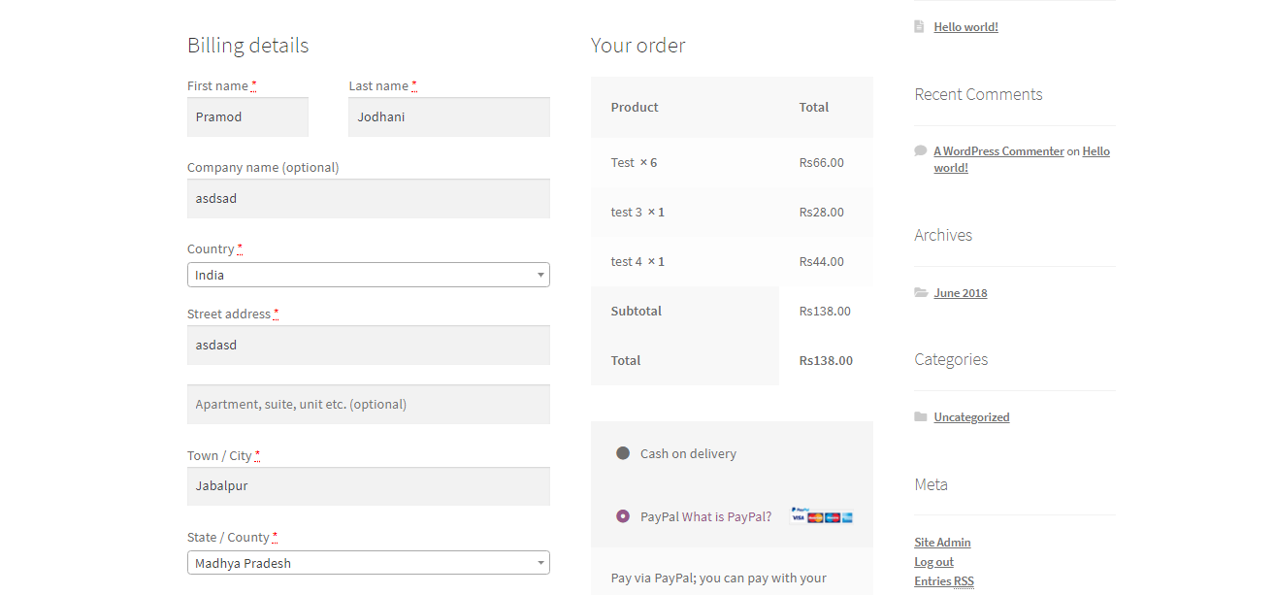1275x595 pixels.
Task: Open the What is PayPal link
Action: (727, 516)
